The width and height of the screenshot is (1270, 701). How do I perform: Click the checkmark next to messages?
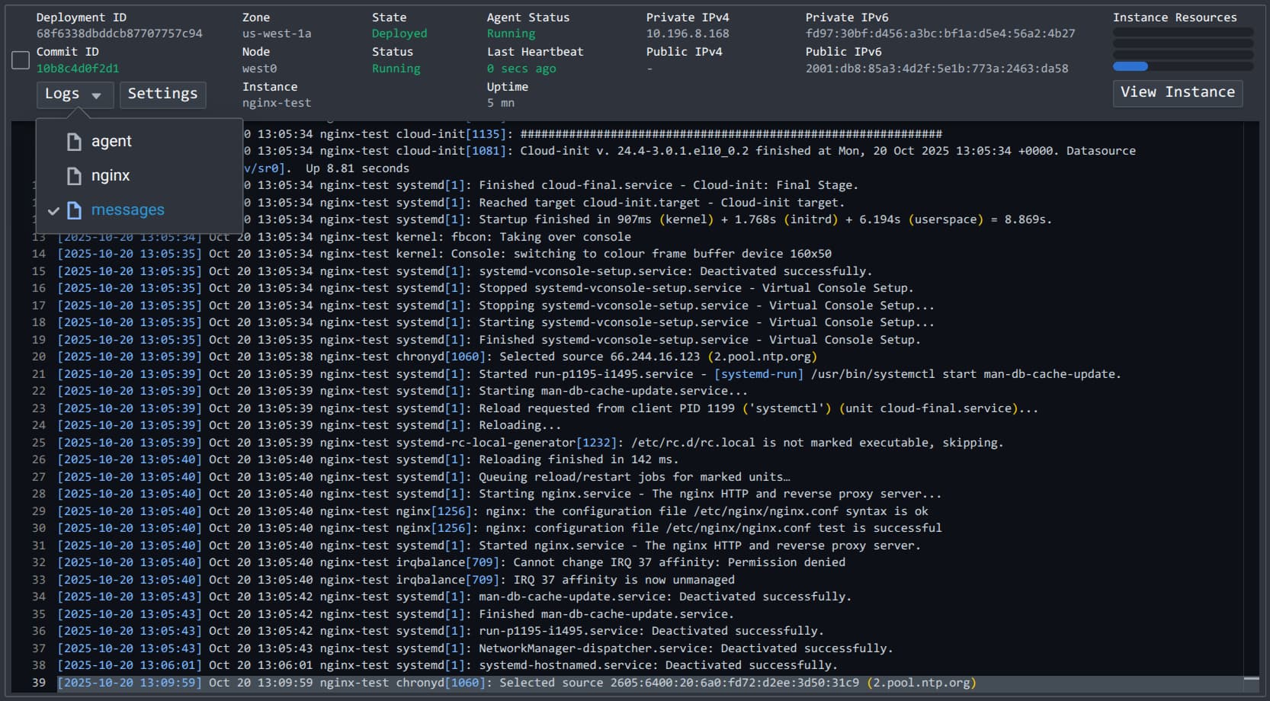click(x=53, y=211)
